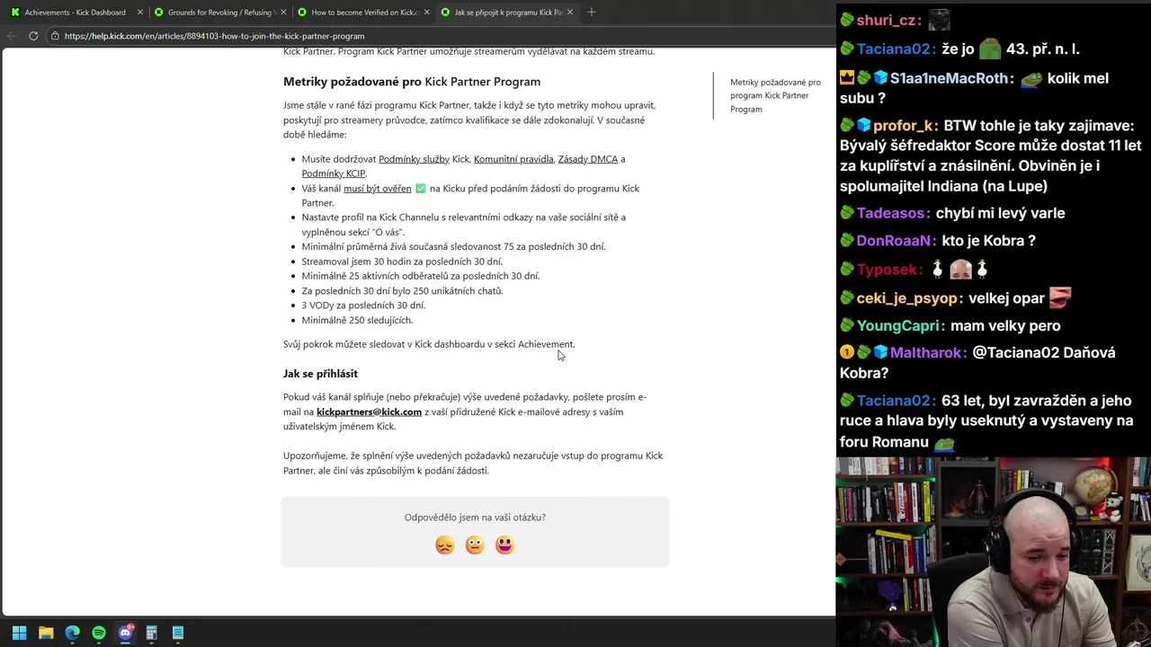Switch to Achievements - Kick Dashboard tab

pos(76,13)
